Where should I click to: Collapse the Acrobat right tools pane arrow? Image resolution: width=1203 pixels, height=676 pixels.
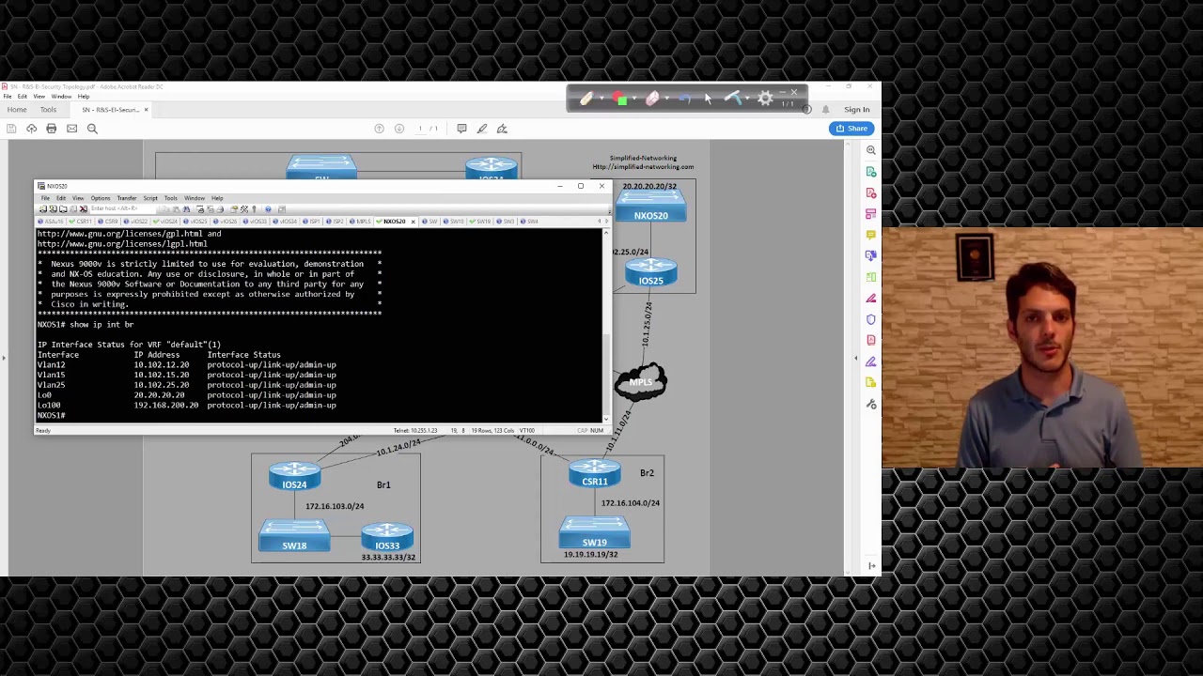coord(855,359)
